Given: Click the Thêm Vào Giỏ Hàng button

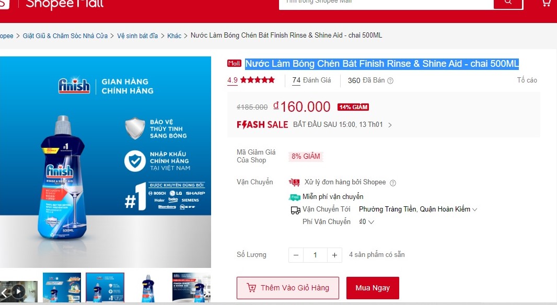Looking at the screenshot, I should [x=288, y=288].
